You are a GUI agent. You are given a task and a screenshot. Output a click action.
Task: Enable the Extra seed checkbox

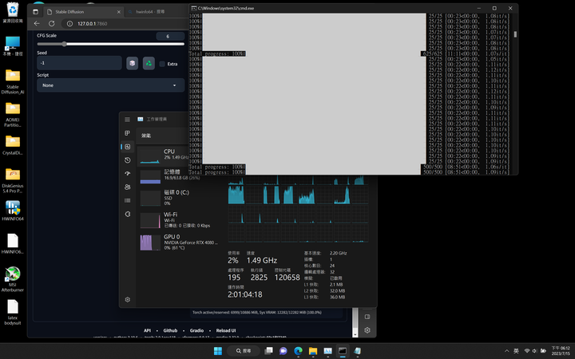click(x=162, y=64)
